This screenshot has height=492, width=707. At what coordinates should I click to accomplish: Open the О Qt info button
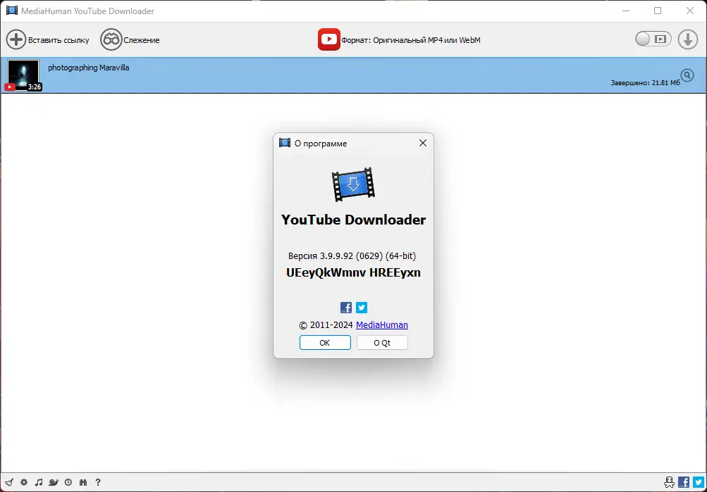click(x=382, y=343)
